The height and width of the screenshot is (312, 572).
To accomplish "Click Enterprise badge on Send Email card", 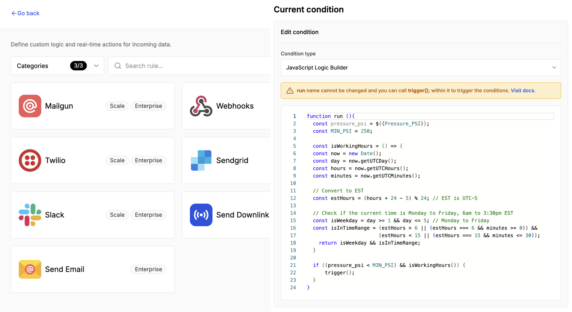I will point(148,269).
